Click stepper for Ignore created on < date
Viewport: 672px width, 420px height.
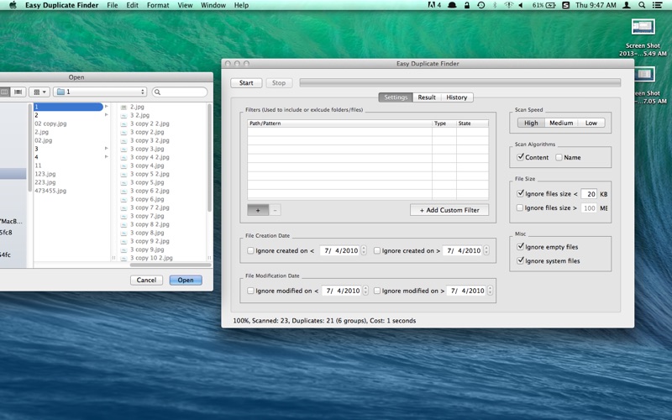pos(364,250)
